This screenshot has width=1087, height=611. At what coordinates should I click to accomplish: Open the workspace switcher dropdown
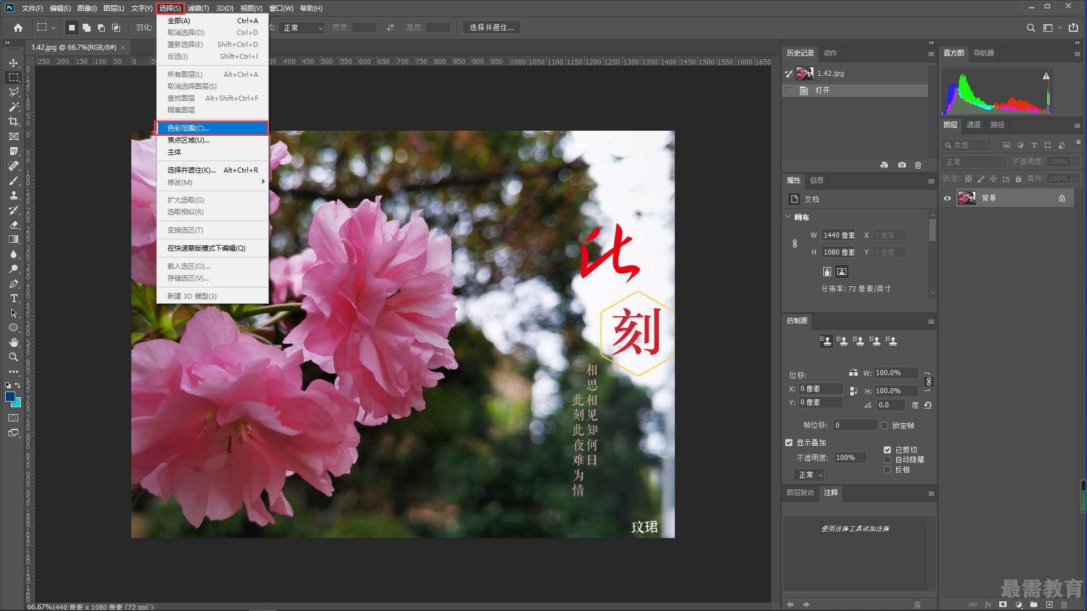click(1052, 28)
